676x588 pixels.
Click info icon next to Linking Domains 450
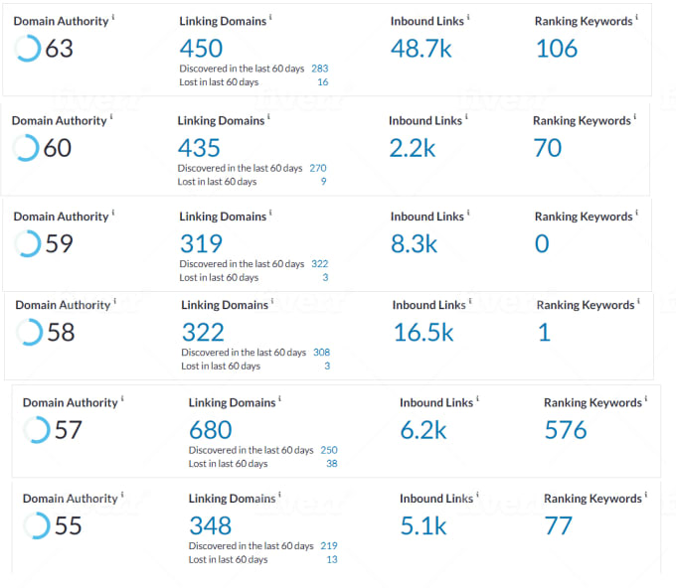coord(270,18)
